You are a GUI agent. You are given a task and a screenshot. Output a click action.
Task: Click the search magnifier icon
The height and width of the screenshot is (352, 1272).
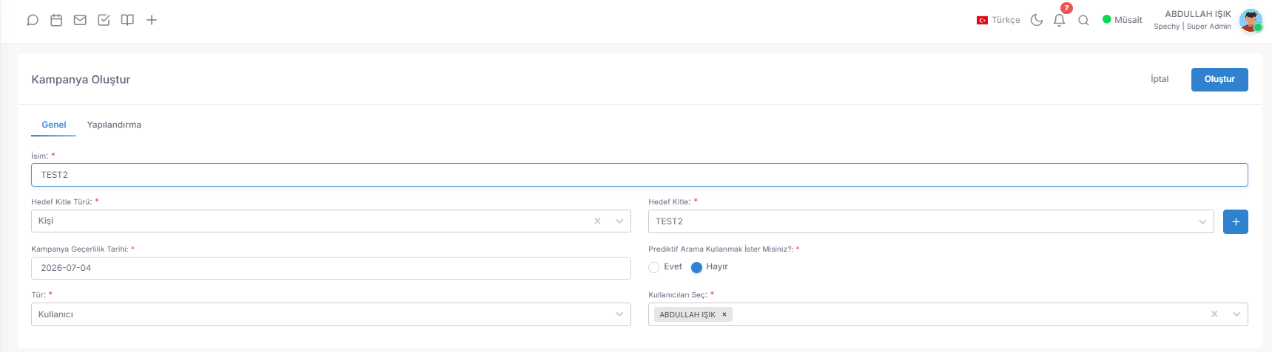click(x=1083, y=20)
